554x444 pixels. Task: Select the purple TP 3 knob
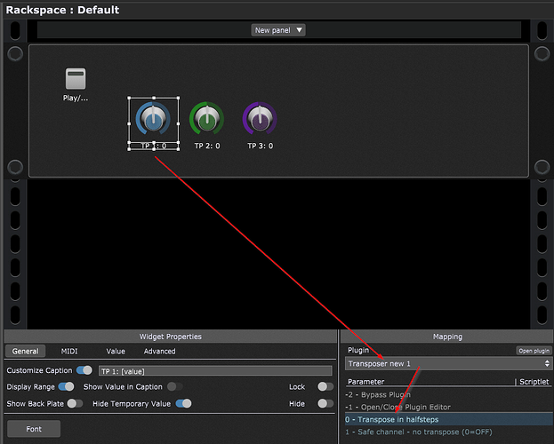pyautogui.click(x=260, y=119)
